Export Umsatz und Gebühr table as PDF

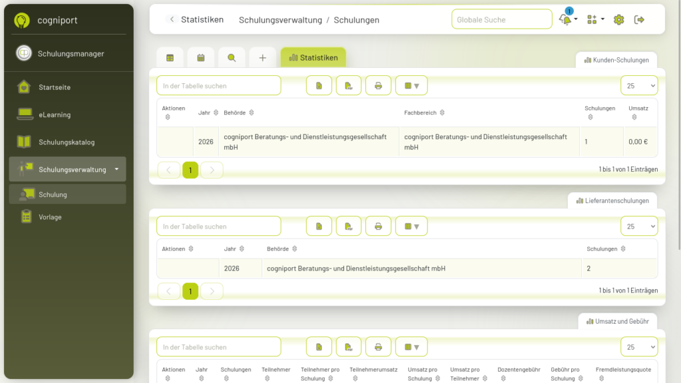tap(348, 347)
